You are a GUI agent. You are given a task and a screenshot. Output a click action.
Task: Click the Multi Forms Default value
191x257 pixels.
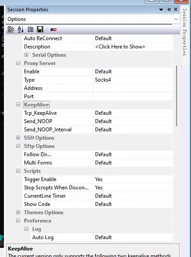pyautogui.click(x=133, y=163)
